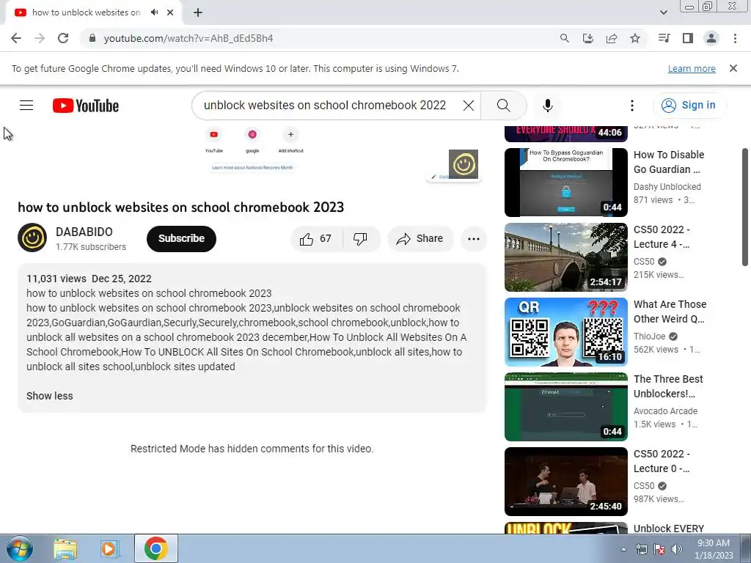The height and width of the screenshot is (563, 751).
Task: Mute the tab via speaker icon
Action: click(x=154, y=12)
